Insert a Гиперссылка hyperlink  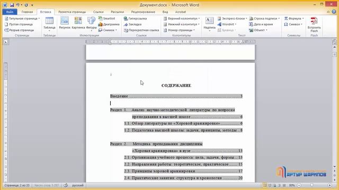(x=135, y=18)
